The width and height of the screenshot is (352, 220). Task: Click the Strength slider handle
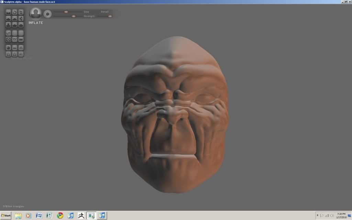[74, 16]
